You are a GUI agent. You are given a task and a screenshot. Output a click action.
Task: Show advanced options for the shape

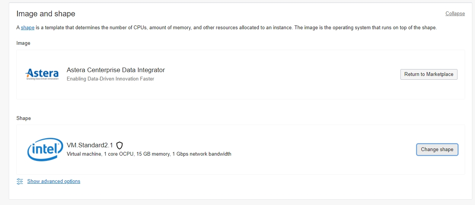coord(54,181)
